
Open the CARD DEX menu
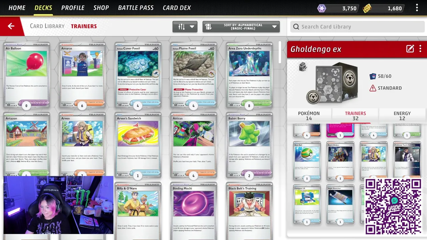[x=177, y=8]
